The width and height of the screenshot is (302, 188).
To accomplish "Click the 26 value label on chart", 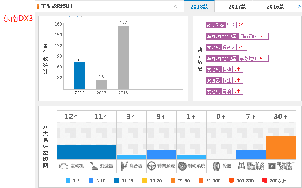I will pos(101,77).
